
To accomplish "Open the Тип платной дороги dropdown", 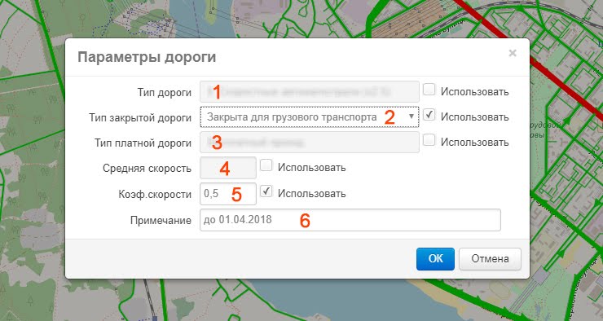I will click(310, 143).
